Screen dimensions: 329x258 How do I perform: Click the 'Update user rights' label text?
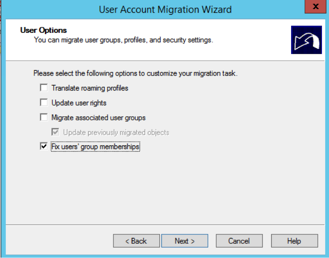79,103
